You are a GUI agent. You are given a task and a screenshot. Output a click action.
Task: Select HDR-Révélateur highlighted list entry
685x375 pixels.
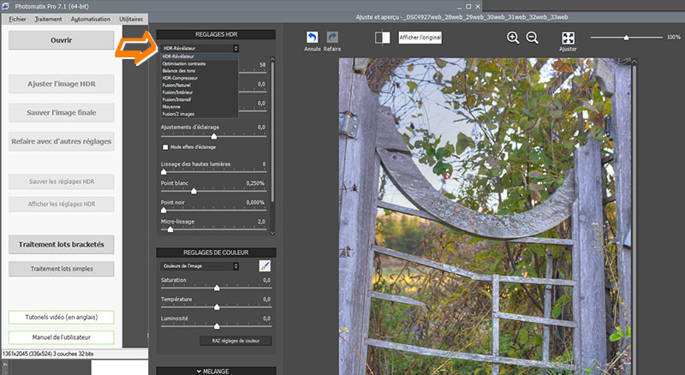[200, 57]
